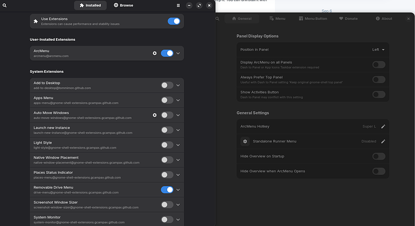The width and height of the screenshot is (415, 226).
Task: Toggle Display ArcMenu on all Panels
Action: (x=379, y=64)
